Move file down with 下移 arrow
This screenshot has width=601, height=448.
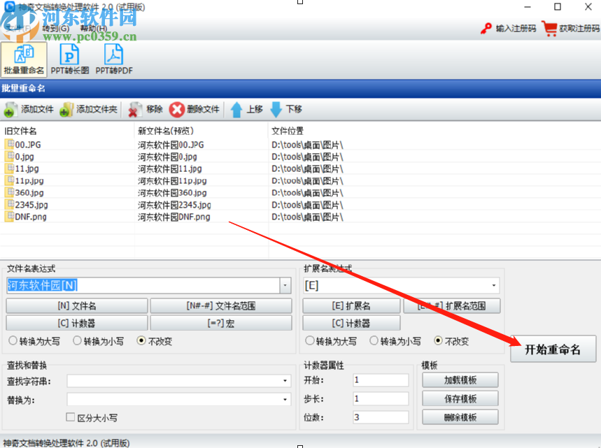[x=276, y=110]
